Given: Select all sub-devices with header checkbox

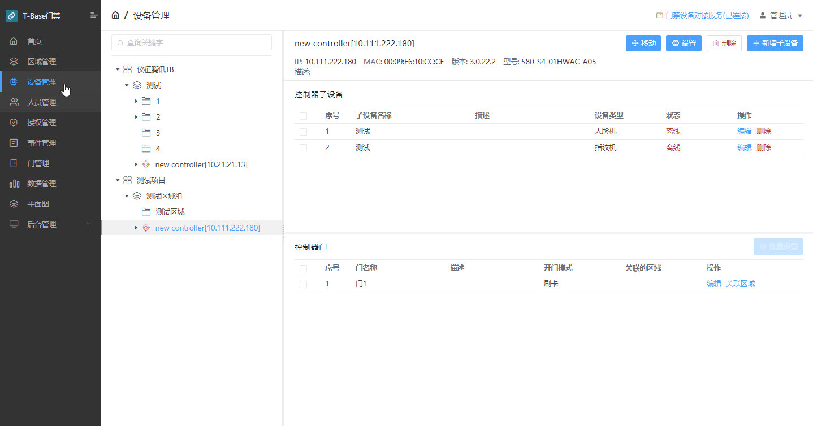Looking at the screenshot, I should pos(304,116).
